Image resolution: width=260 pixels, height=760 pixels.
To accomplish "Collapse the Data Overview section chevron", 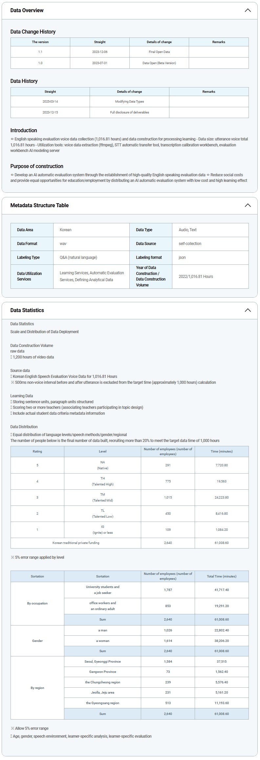I will (x=248, y=10).
